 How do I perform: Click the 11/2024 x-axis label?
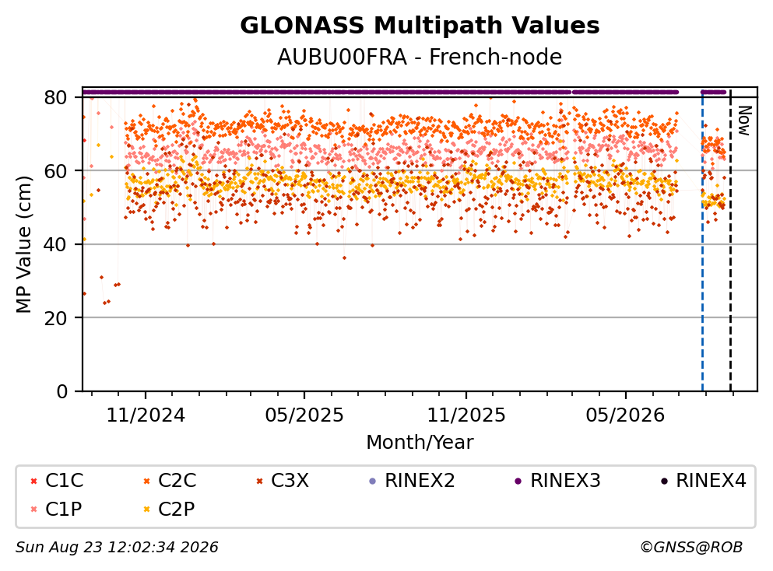point(146,415)
